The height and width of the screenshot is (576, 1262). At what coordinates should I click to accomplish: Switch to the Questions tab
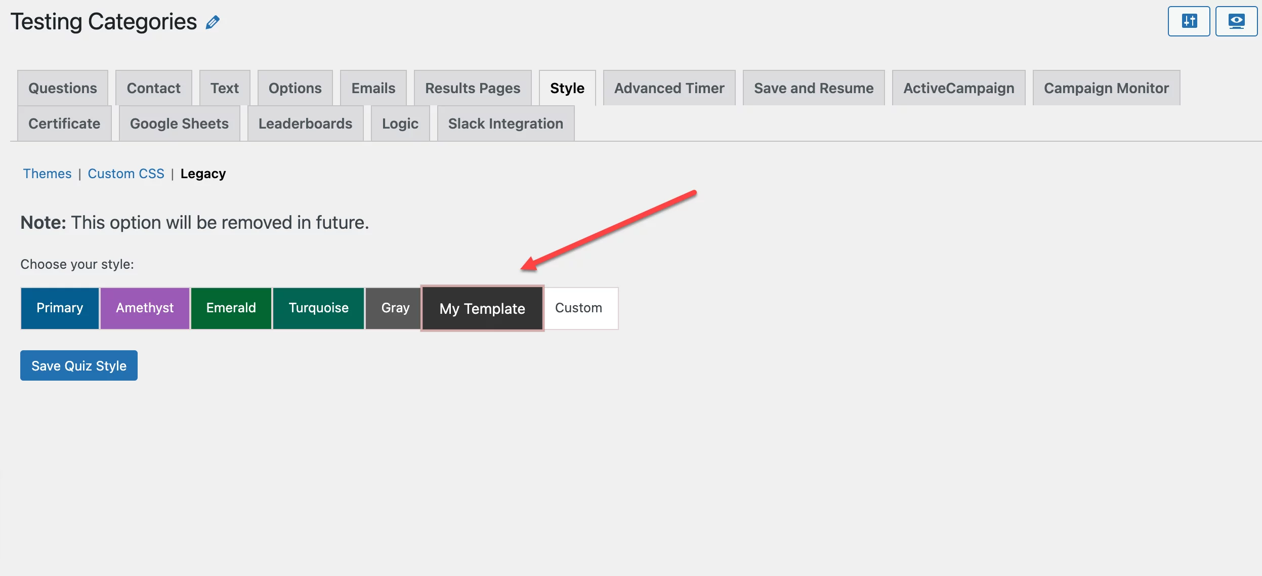(63, 88)
